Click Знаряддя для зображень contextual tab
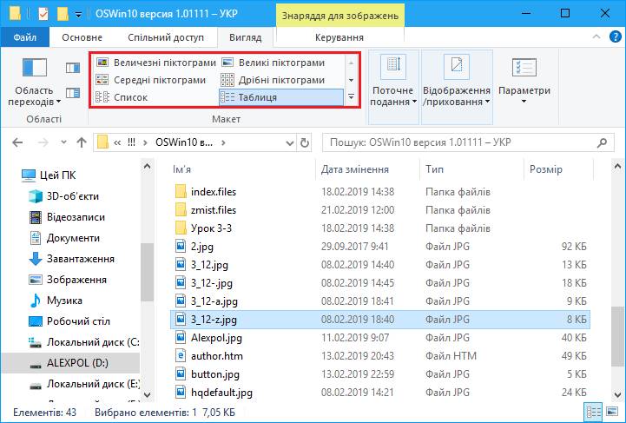Image resolution: width=626 pixels, height=423 pixels. [x=340, y=15]
